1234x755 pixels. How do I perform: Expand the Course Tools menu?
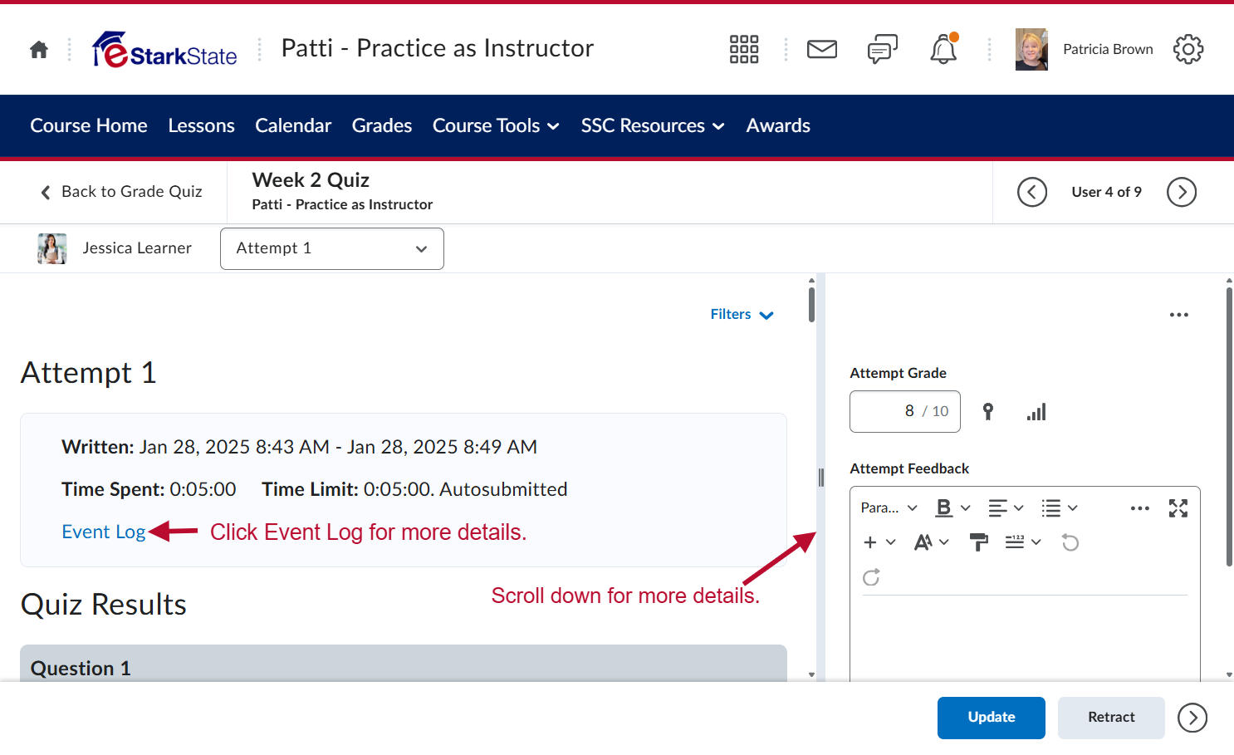pyautogui.click(x=496, y=125)
